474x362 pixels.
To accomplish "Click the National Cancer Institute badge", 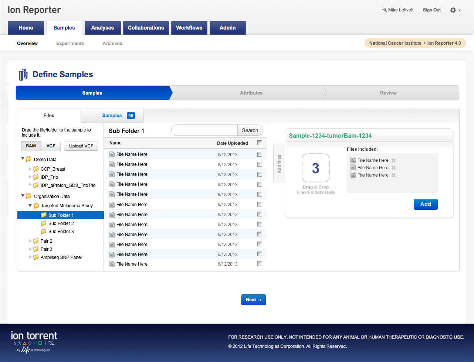I will pyautogui.click(x=415, y=43).
